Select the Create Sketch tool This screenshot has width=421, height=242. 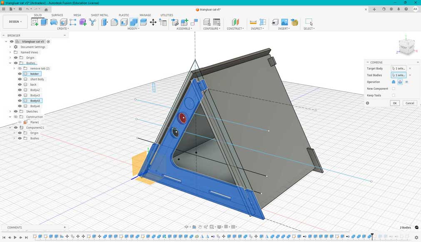(x=35, y=22)
